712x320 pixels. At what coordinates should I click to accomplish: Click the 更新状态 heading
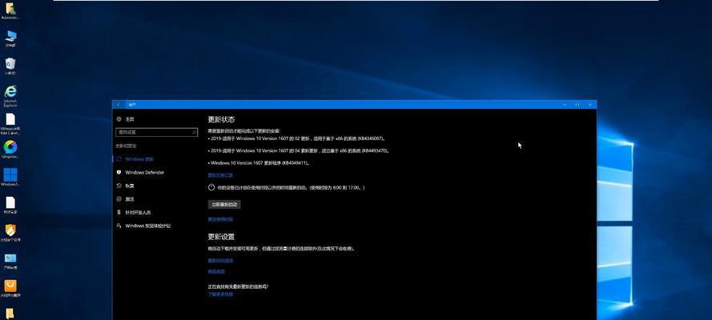(221, 120)
